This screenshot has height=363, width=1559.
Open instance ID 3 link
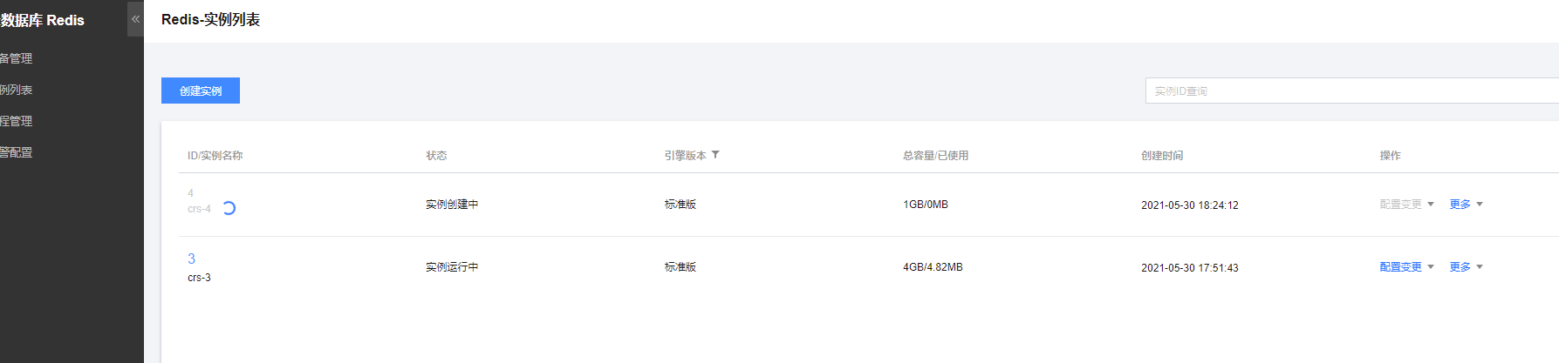coord(192,259)
